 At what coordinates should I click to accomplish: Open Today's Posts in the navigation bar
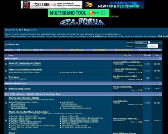[x=144, y=50]
